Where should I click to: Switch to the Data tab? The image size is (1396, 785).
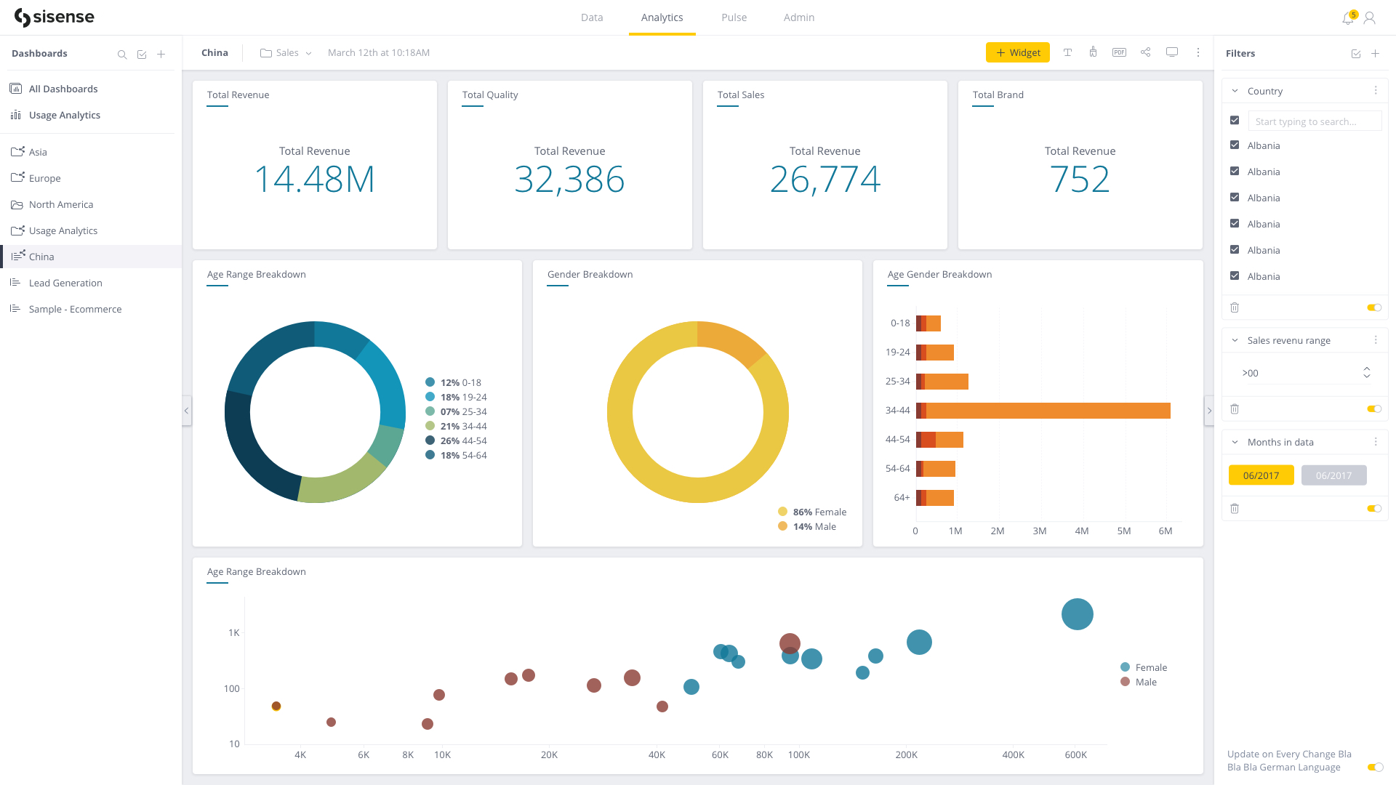(592, 17)
